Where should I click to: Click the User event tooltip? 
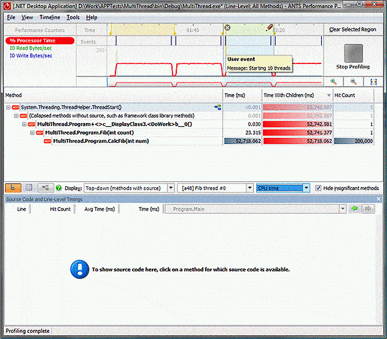tap(259, 63)
